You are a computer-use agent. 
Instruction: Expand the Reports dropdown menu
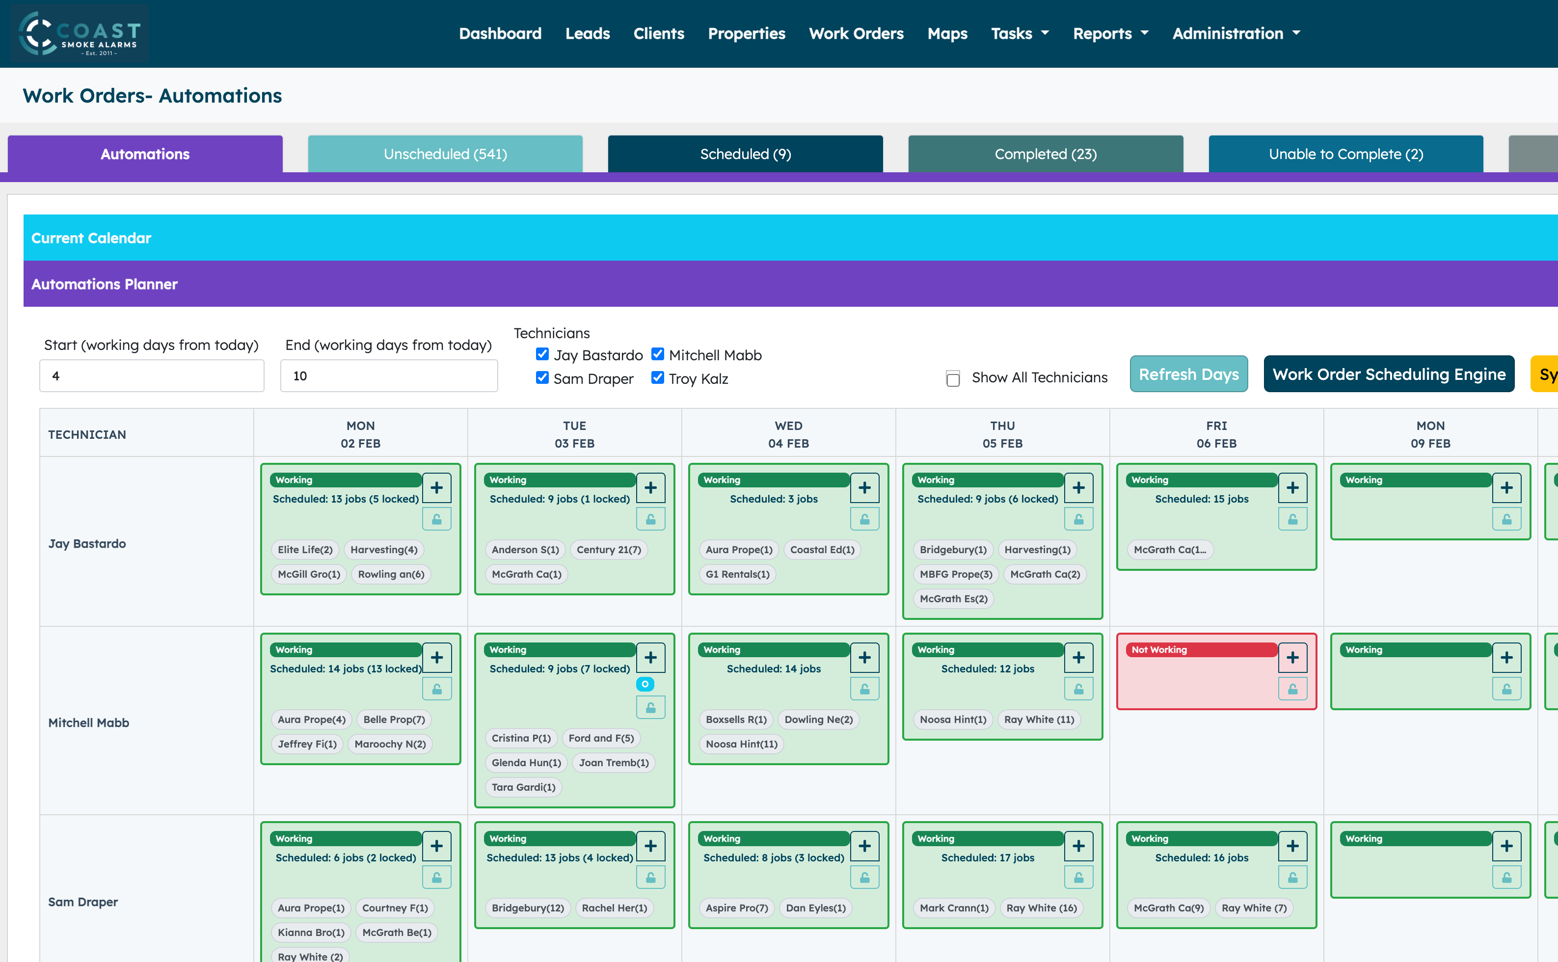tap(1110, 33)
